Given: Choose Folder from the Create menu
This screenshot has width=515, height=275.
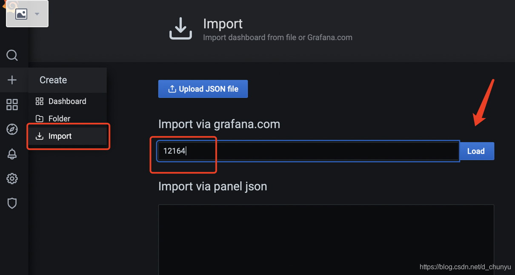Looking at the screenshot, I should pyautogui.click(x=60, y=118).
